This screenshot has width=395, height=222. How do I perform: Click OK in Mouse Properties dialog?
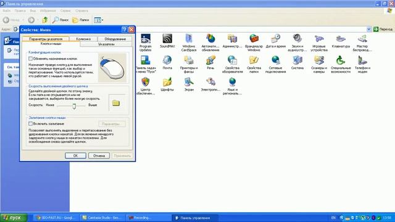(75, 155)
